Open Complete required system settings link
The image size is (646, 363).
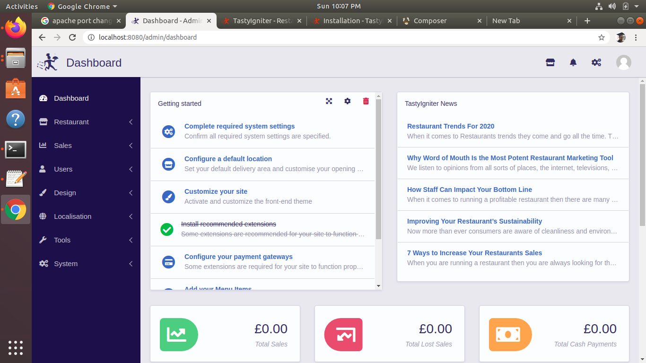pos(239,126)
